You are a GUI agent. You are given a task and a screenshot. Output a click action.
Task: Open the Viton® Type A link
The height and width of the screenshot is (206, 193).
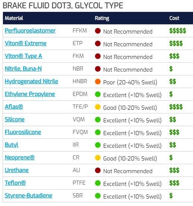(x=23, y=56)
